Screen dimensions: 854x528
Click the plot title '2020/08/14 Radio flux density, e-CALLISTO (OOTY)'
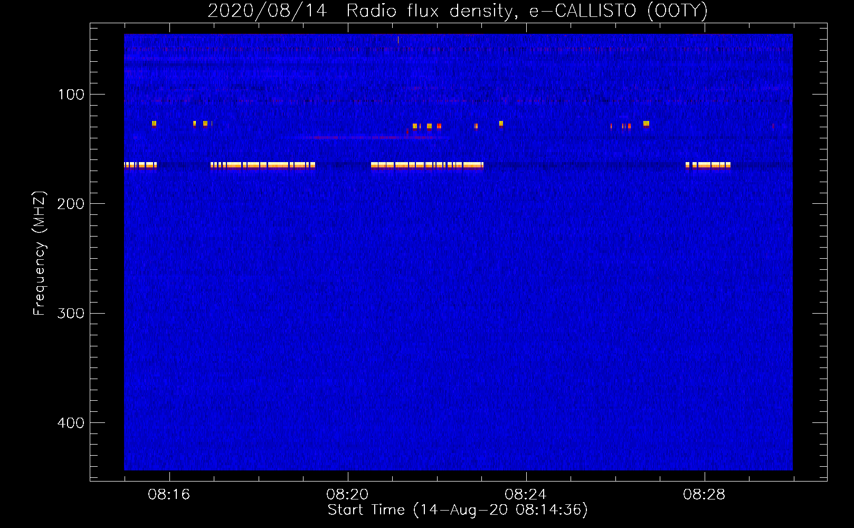tap(457, 11)
